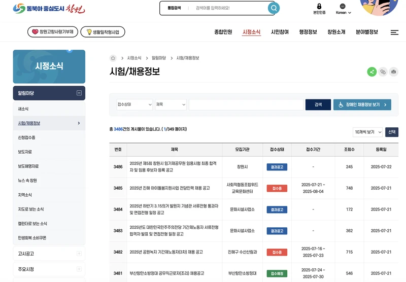This screenshot has width=406, height=282.
Task: Click the 조회수 column header
Action: click(349, 150)
